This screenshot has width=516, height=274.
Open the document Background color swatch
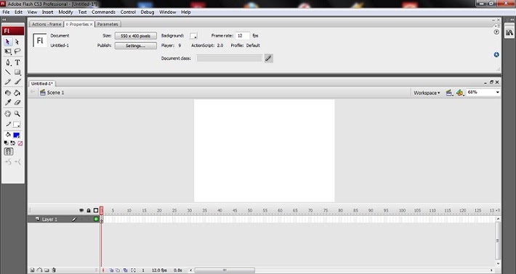point(193,36)
